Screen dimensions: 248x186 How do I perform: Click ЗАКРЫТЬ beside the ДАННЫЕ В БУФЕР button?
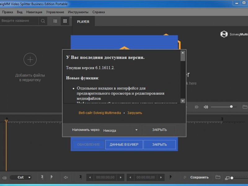point(159,144)
